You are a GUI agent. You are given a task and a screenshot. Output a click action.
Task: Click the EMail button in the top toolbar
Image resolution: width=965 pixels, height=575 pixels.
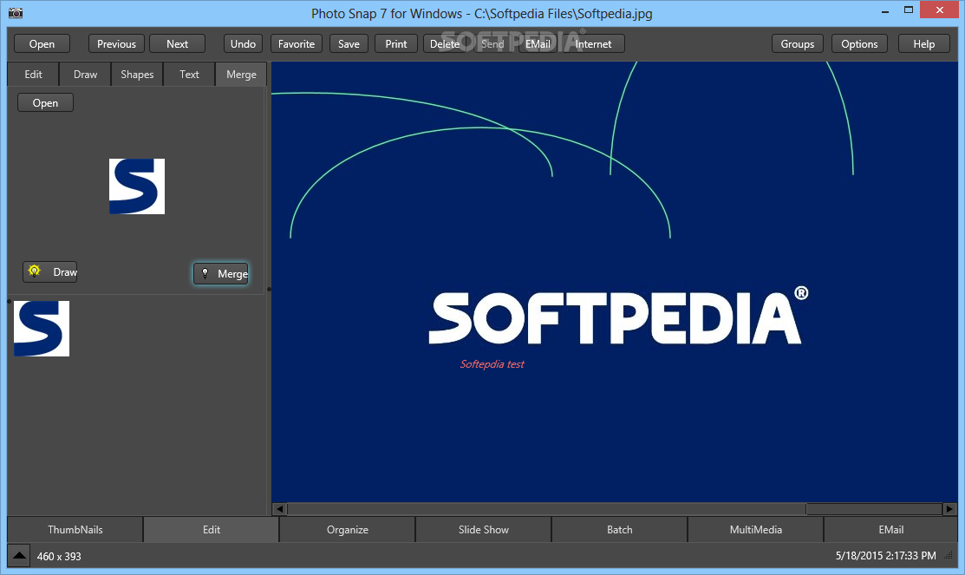pyautogui.click(x=538, y=43)
